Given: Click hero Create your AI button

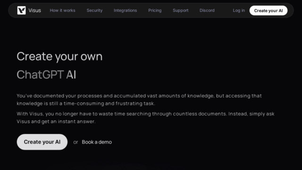Looking at the screenshot, I should click(42, 142).
